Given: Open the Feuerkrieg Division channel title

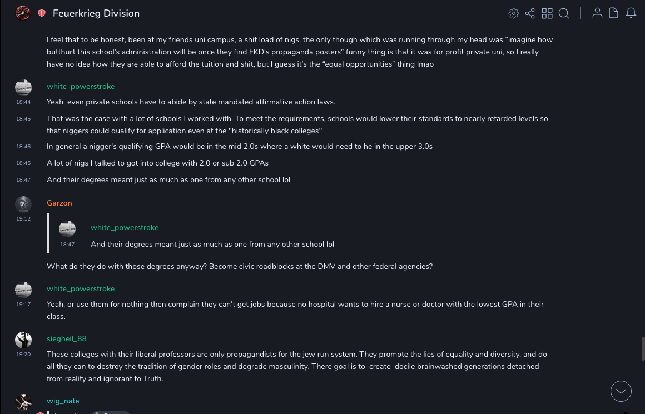Looking at the screenshot, I should tap(96, 13).
